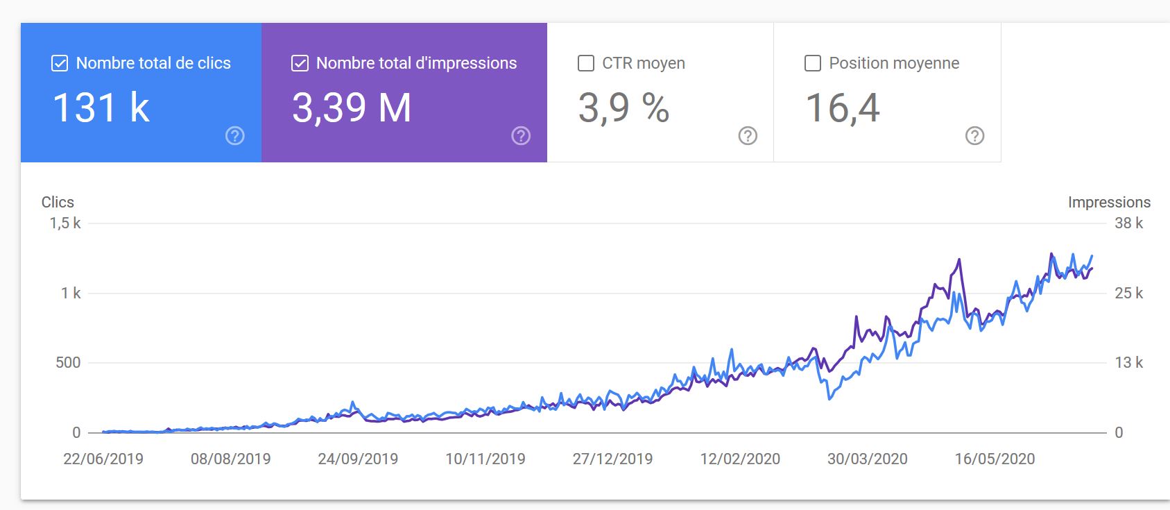Click the 1,5 k clicks axis label

(x=65, y=223)
